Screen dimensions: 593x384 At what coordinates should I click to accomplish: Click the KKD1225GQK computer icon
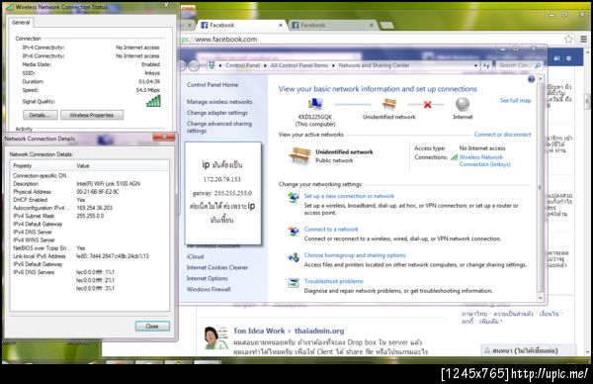(x=315, y=103)
